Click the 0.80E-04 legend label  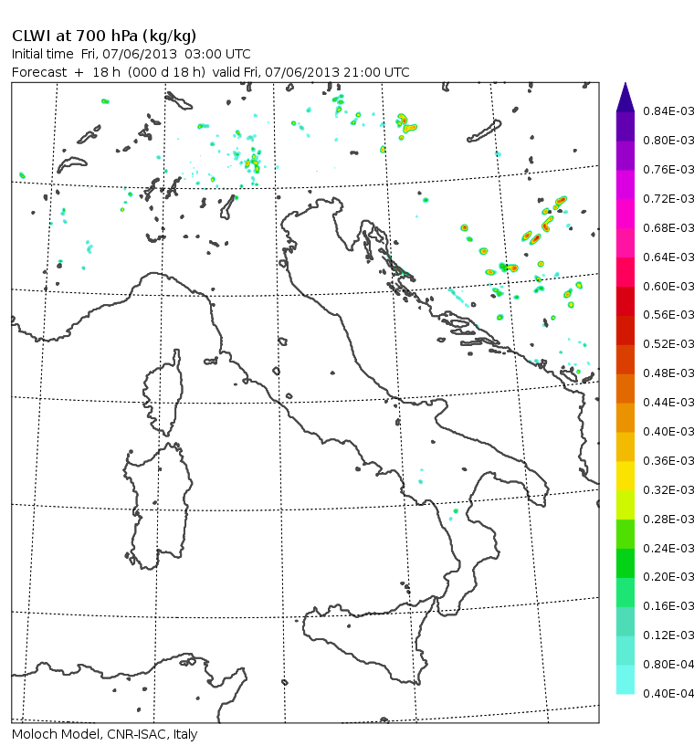tap(668, 664)
